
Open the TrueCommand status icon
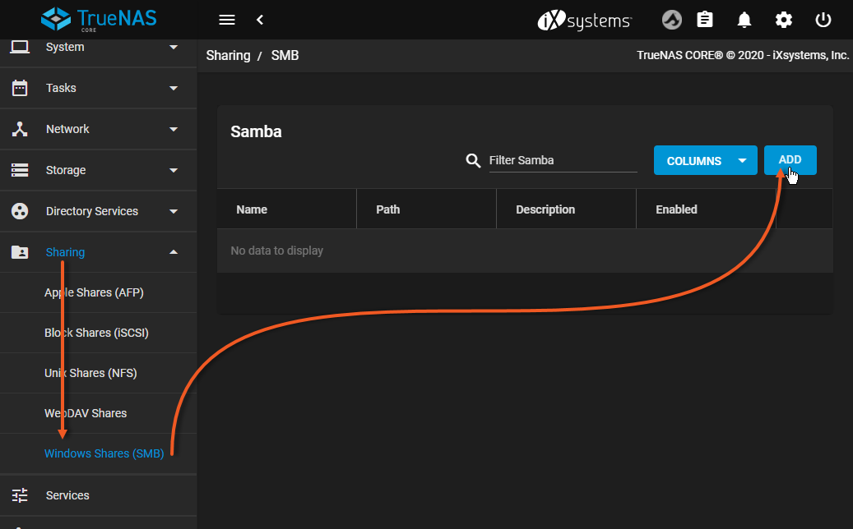pos(672,20)
